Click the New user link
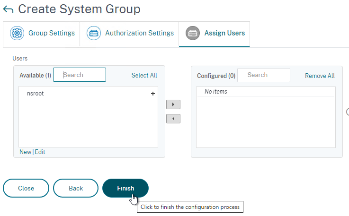Viewport: 349px width, 216px height. pos(26,152)
